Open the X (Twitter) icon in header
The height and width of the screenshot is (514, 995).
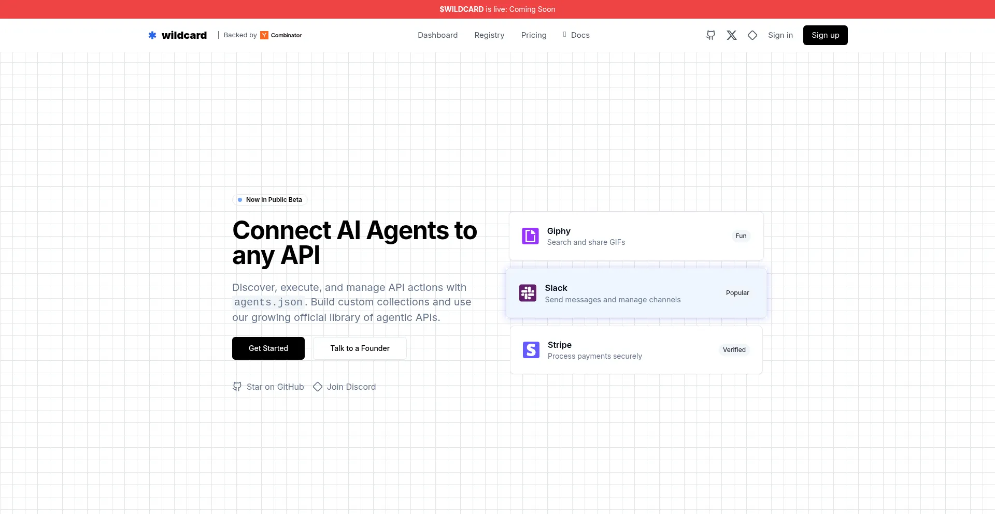coord(731,35)
